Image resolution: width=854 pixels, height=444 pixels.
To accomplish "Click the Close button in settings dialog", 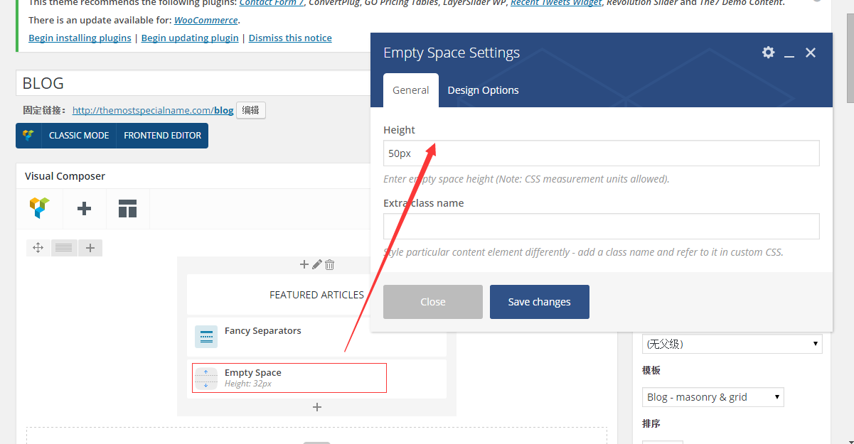I will (433, 302).
